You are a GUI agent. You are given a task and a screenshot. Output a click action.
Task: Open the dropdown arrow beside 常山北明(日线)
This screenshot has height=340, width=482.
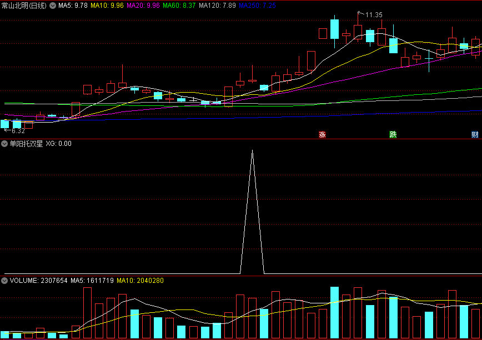tap(53, 6)
